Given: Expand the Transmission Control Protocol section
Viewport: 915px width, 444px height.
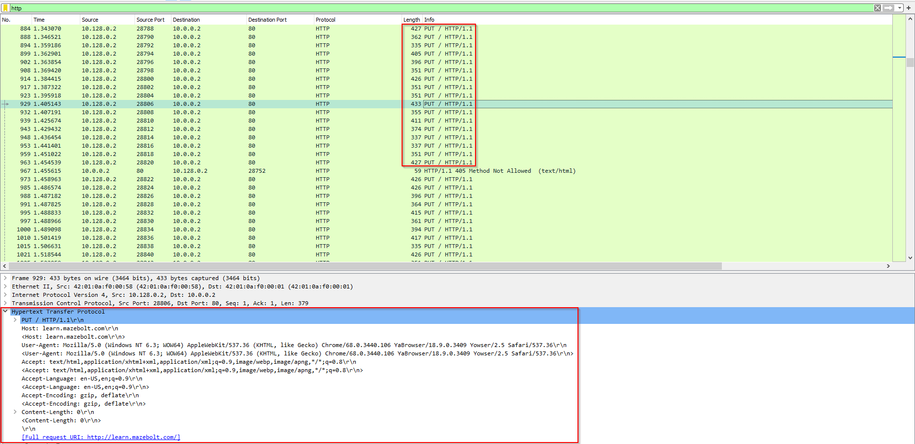Looking at the screenshot, I should click(x=5, y=303).
